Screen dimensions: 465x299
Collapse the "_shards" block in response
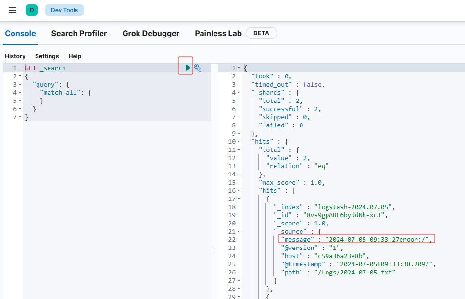[x=239, y=93]
